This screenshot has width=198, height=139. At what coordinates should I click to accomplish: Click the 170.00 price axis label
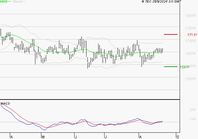tap(190, 41)
